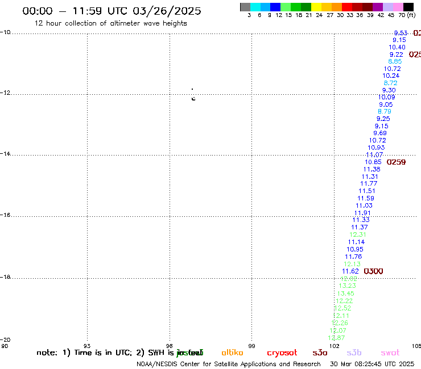Click the latitude axis label -18
The height and width of the screenshot is (369, 421).
(x=5, y=277)
